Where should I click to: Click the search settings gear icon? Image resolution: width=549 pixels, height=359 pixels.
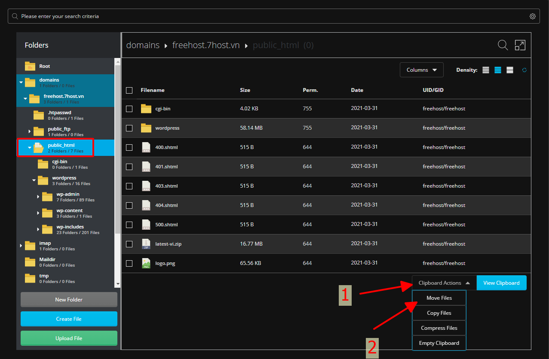532,16
